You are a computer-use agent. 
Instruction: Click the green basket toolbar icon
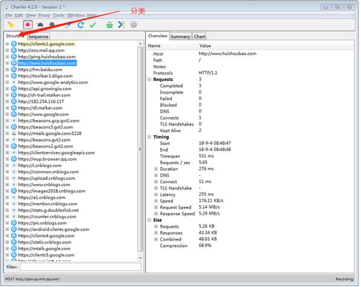(109, 25)
